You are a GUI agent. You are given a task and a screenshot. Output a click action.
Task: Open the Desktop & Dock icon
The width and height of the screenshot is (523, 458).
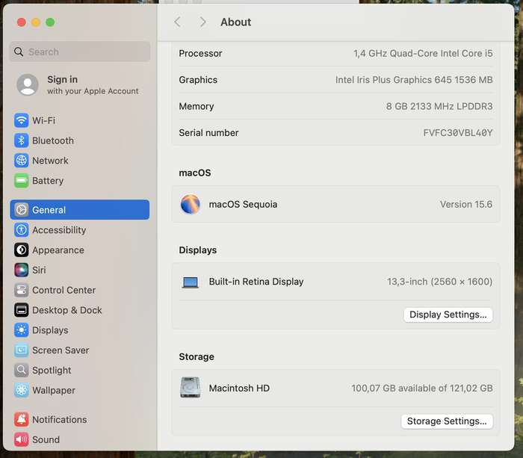(22, 310)
